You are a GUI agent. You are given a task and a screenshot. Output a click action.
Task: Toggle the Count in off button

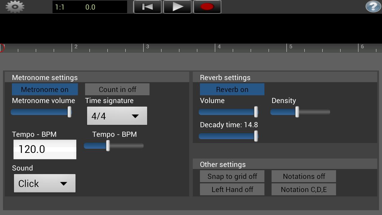tap(117, 89)
